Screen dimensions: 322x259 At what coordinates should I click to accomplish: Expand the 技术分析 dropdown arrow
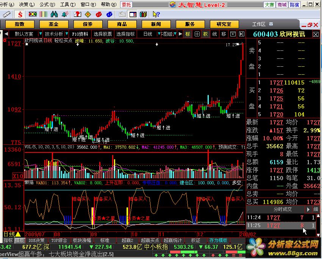pyautogui.click(x=67, y=34)
